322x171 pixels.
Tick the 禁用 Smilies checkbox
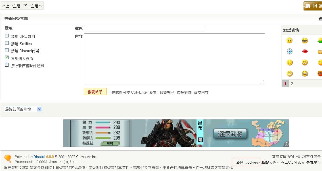[x=7, y=43]
